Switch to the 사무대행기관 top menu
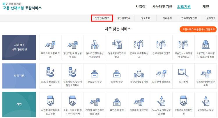The width and height of the screenshot is (218, 118). click(x=162, y=6)
